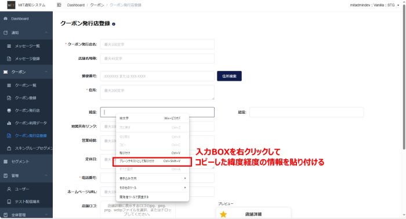
Task: Click the 管理 section icon in sidebar
Action: pyautogui.click(x=5, y=175)
